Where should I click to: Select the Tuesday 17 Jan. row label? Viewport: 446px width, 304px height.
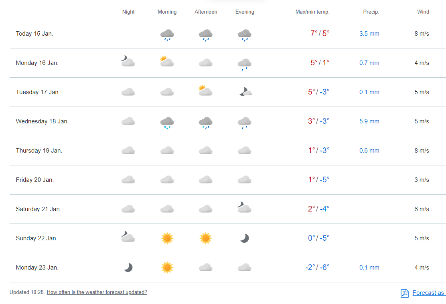(x=38, y=92)
